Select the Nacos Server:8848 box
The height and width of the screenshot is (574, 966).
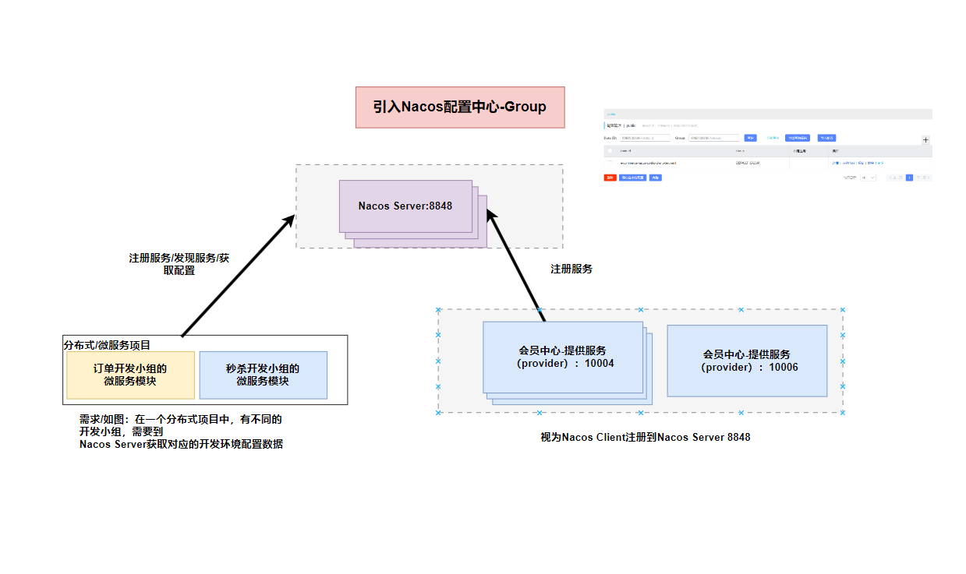405,206
